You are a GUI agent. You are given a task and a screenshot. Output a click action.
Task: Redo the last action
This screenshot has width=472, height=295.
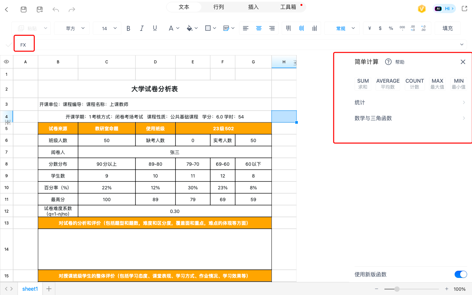tap(72, 10)
